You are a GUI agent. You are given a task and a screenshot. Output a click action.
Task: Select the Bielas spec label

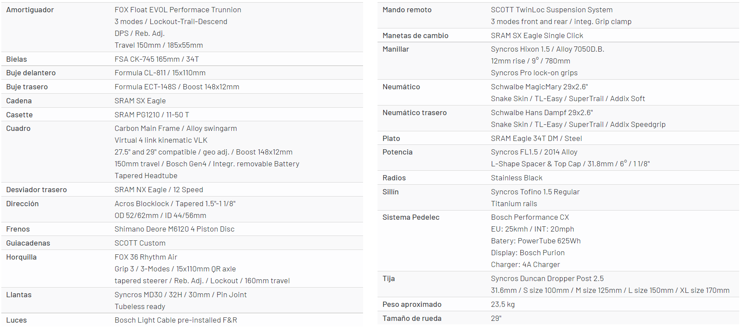(17, 59)
